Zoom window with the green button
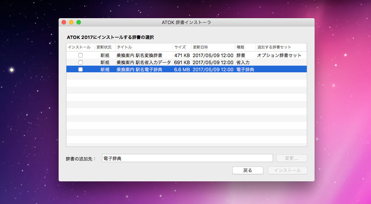The width and height of the screenshot is (371, 204). [79, 22]
